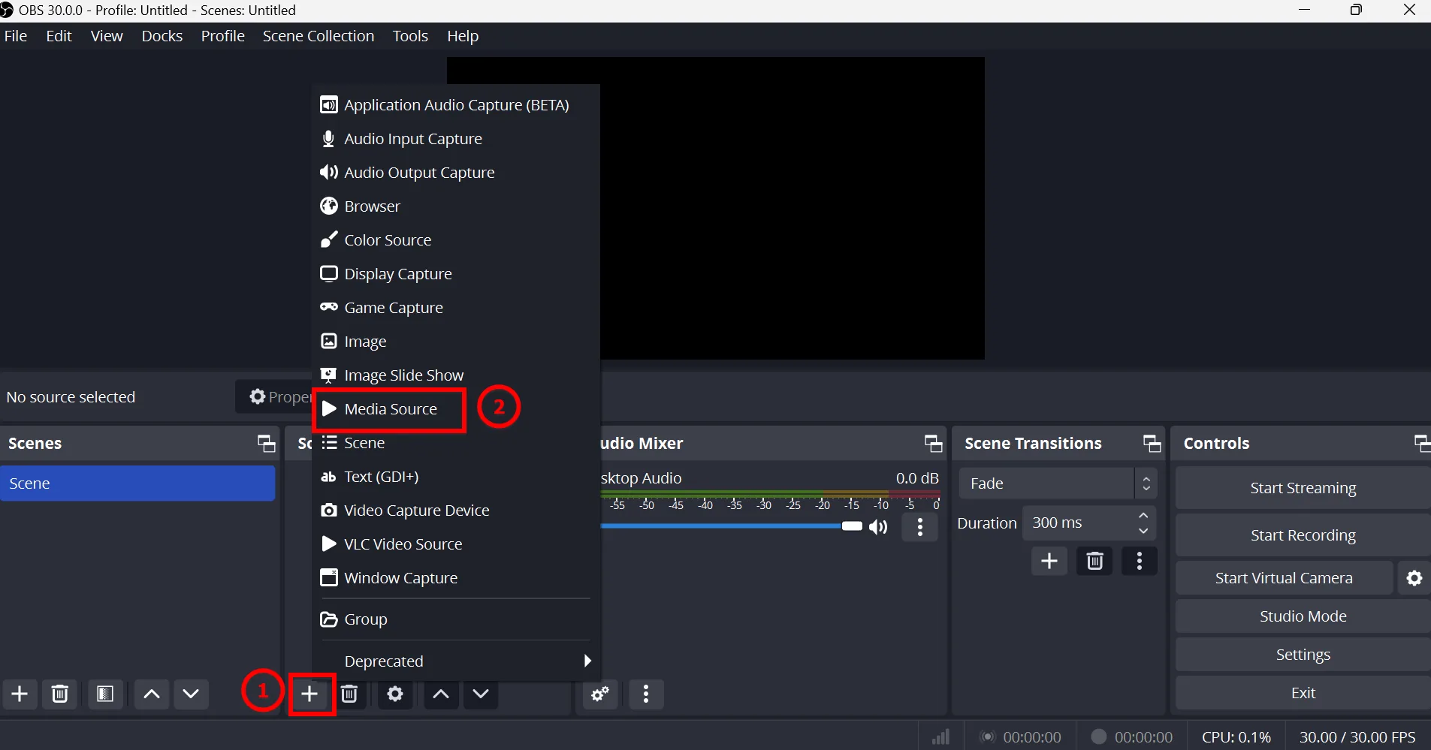Screen dimensions: 1431x750
Task: Open the Profile menu
Action: (x=223, y=36)
